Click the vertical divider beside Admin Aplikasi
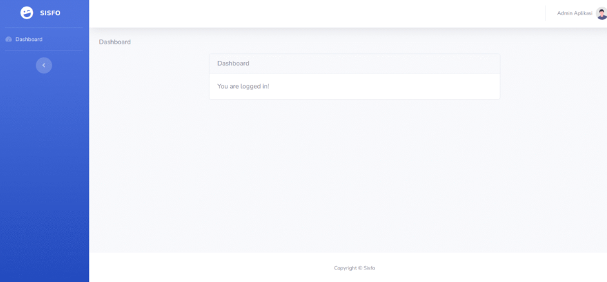Image resolution: width=607 pixels, height=282 pixels. click(546, 13)
